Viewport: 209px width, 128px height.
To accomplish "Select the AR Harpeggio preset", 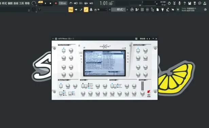I will pos(108,55).
